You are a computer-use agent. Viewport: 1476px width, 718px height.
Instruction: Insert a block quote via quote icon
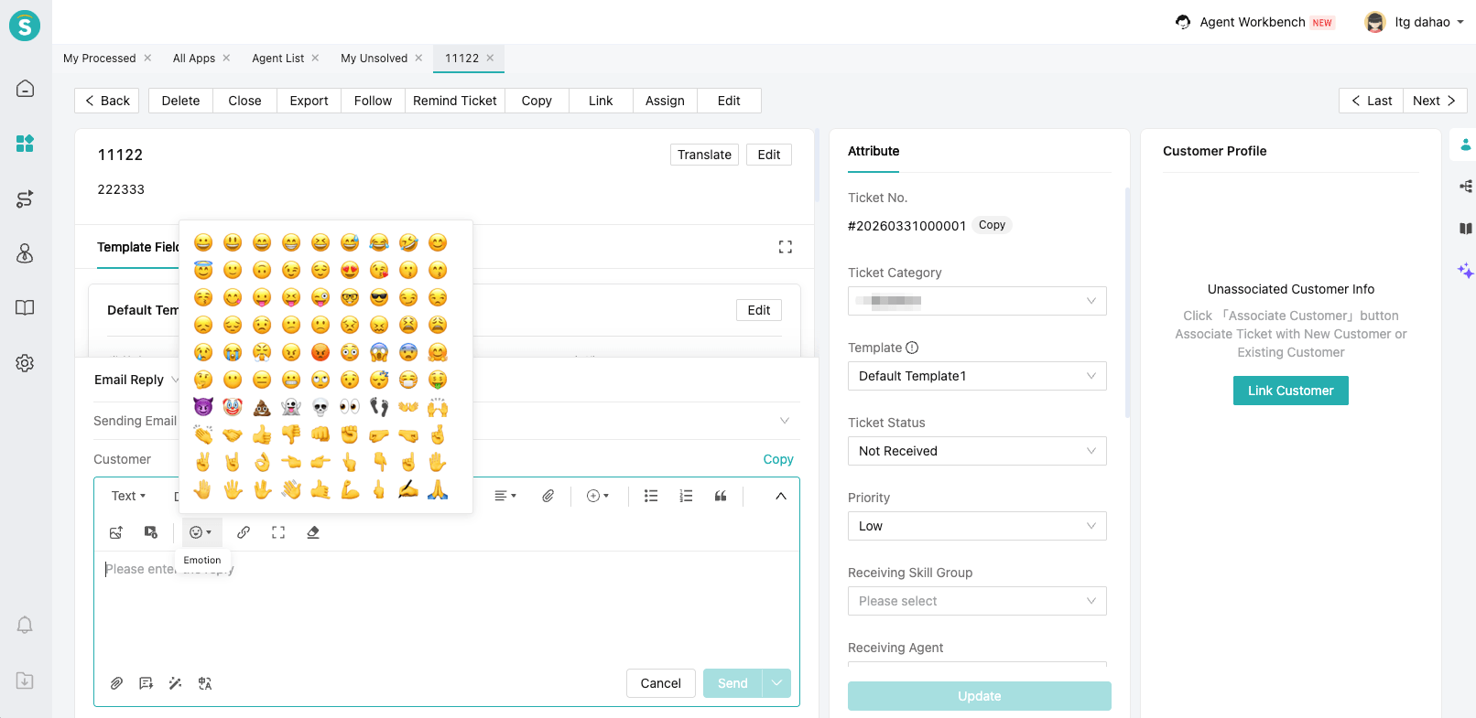click(x=721, y=496)
